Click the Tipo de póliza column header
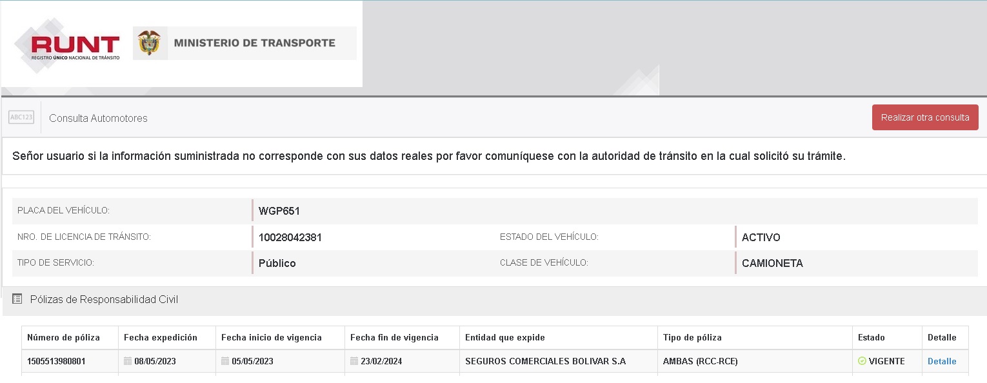 tap(692, 337)
